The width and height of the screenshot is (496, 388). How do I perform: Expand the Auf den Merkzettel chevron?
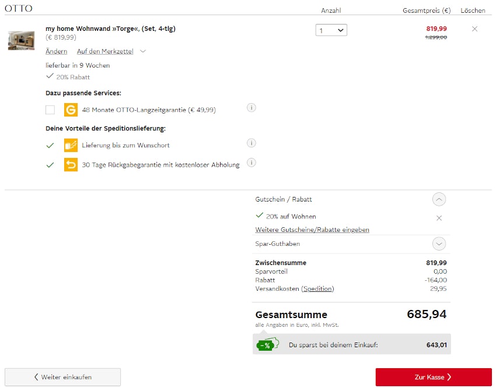(x=143, y=51)
